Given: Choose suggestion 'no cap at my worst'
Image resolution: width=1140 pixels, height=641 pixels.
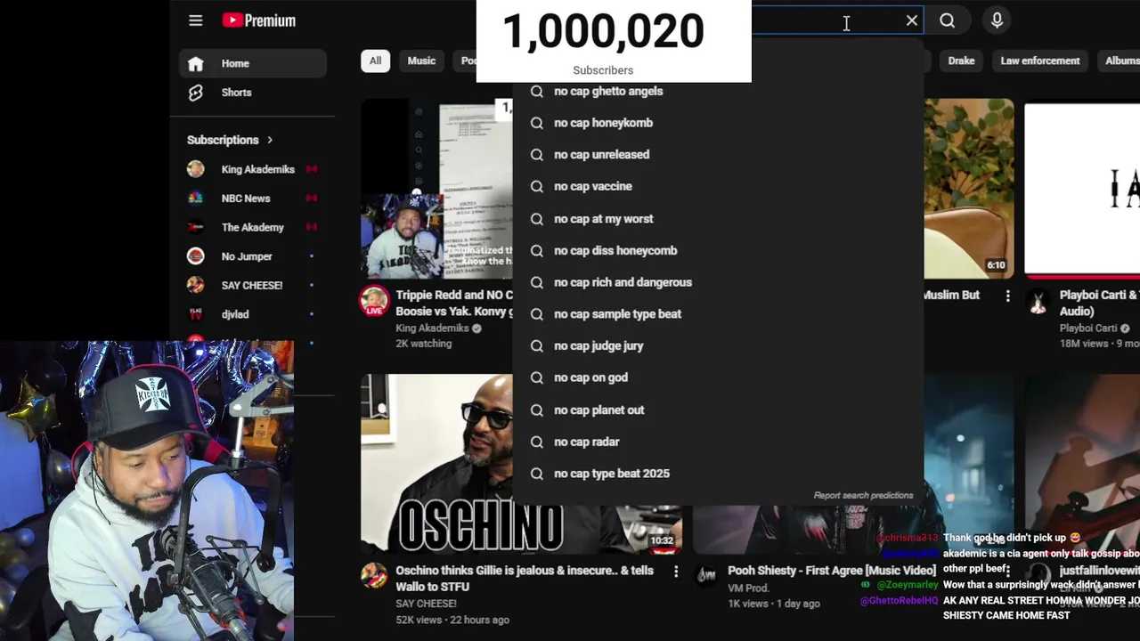Looking at the screenshot, I should pos(718,219).
